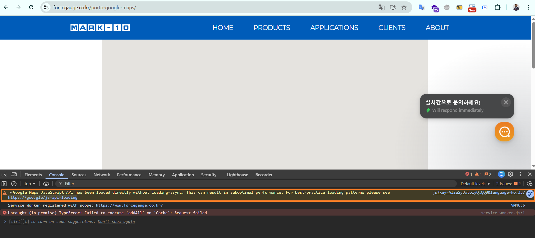Open the purple extension with 25 badge
This screenshot has width=535, height=238.
click(435, 8)
